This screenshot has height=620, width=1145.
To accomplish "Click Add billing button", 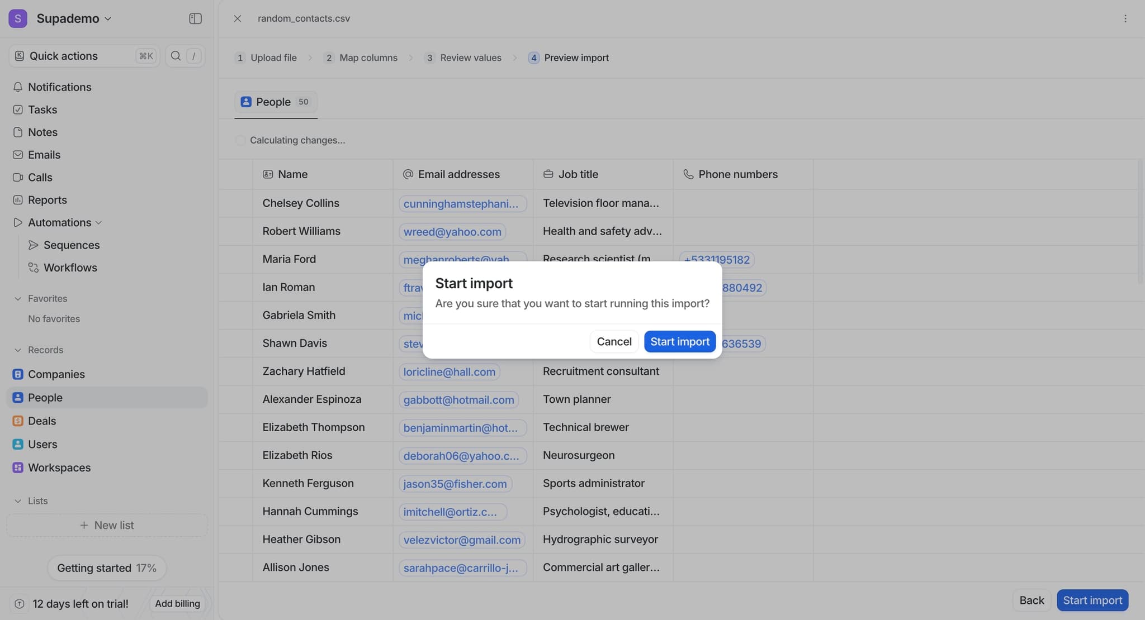I will [x=177, y=603].
